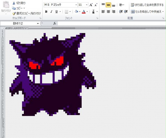Click into the formula bar
The height and width of the screenshot is (138, 166).
(111, 24)
